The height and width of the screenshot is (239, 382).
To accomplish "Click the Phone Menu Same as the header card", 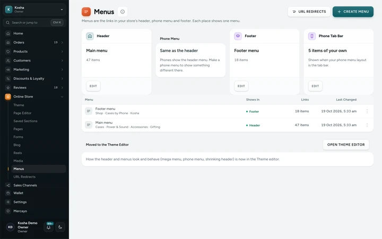I will click(190, 60).
